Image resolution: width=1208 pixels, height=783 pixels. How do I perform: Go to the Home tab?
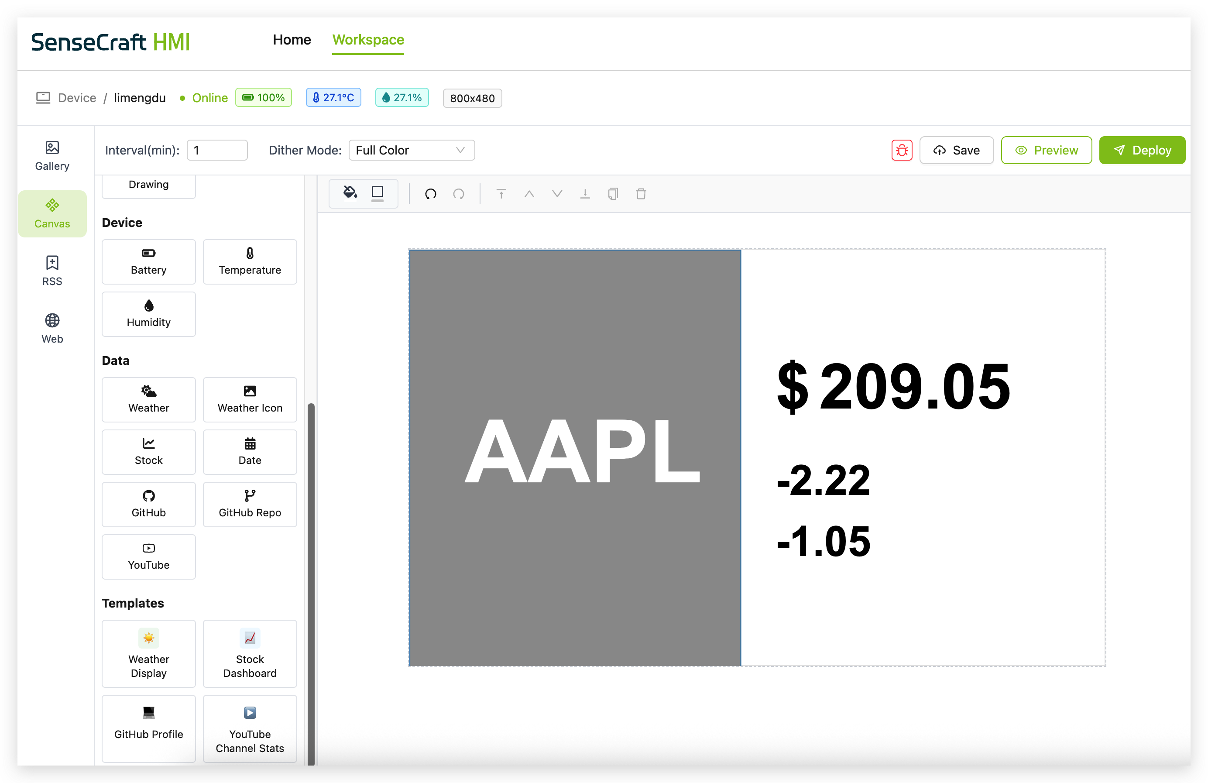point(292,40)
